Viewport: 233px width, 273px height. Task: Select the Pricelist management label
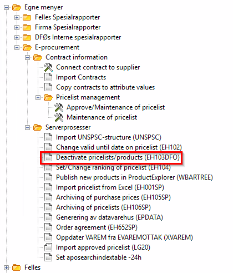[x=88, y=97]
